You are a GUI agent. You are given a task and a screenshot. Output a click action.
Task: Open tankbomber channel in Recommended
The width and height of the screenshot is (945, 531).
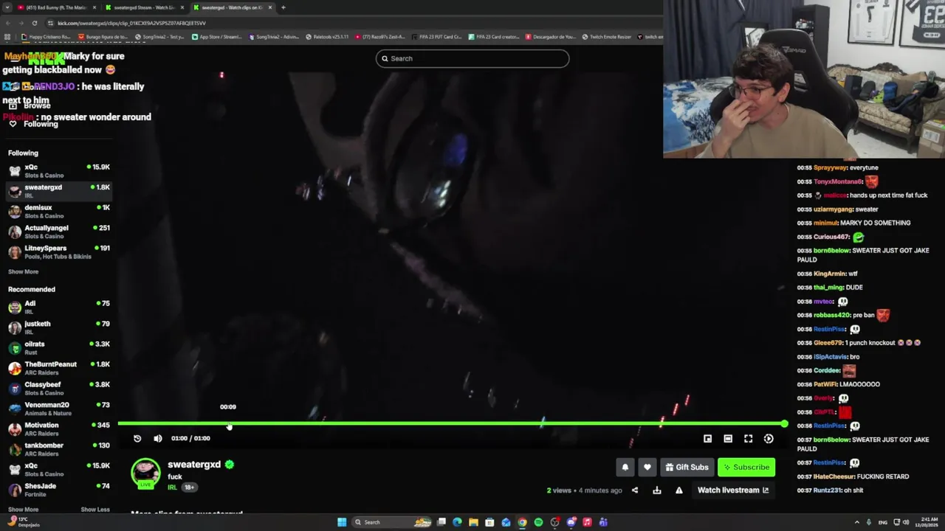pos(59,449)
